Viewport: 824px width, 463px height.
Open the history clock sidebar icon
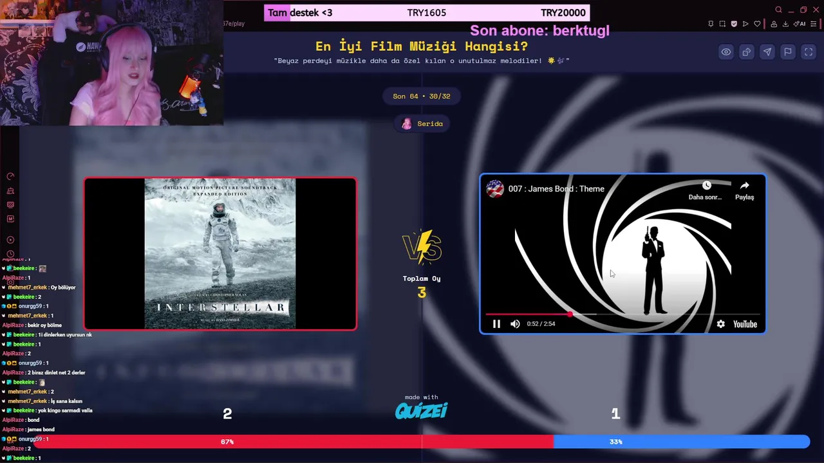[10, 254]
